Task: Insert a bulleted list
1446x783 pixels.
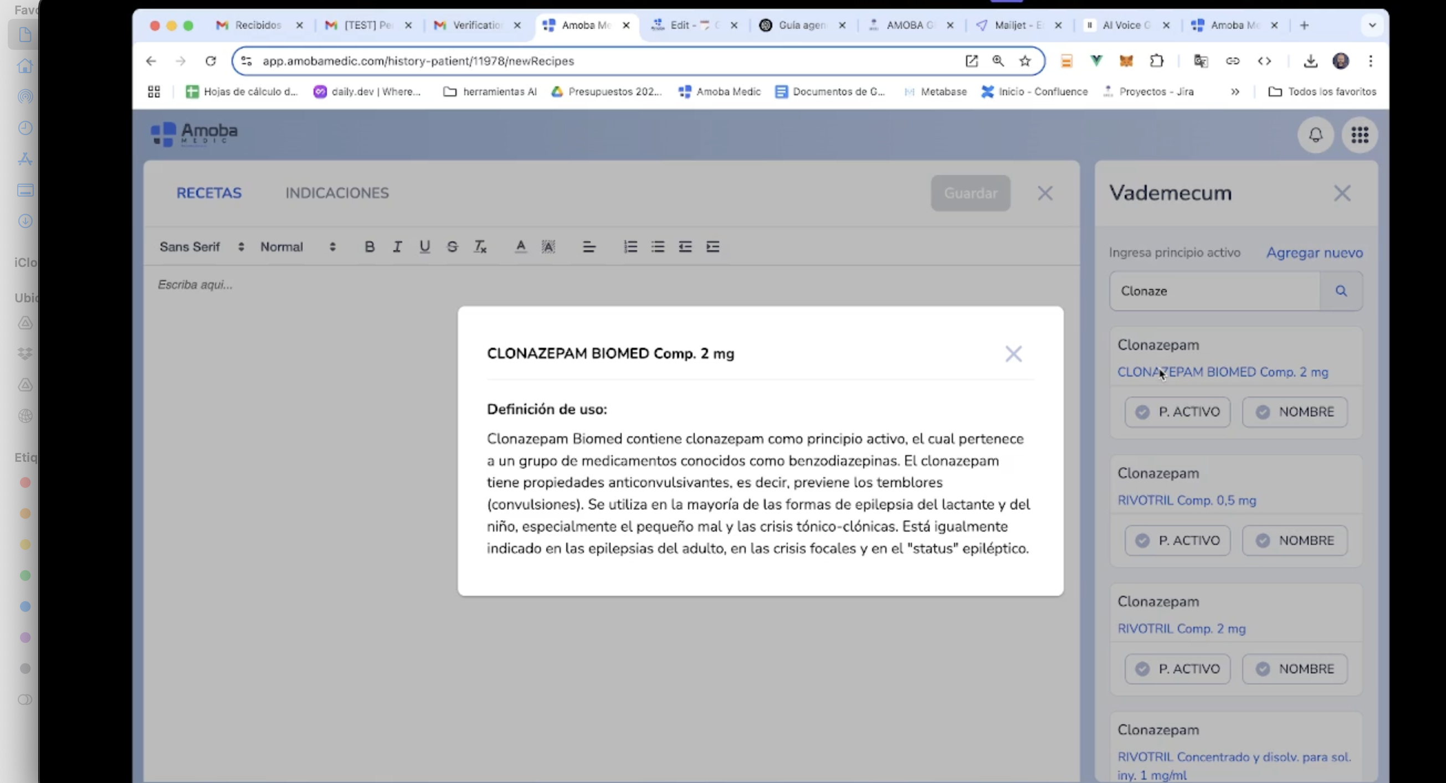Action: [657, 247]
